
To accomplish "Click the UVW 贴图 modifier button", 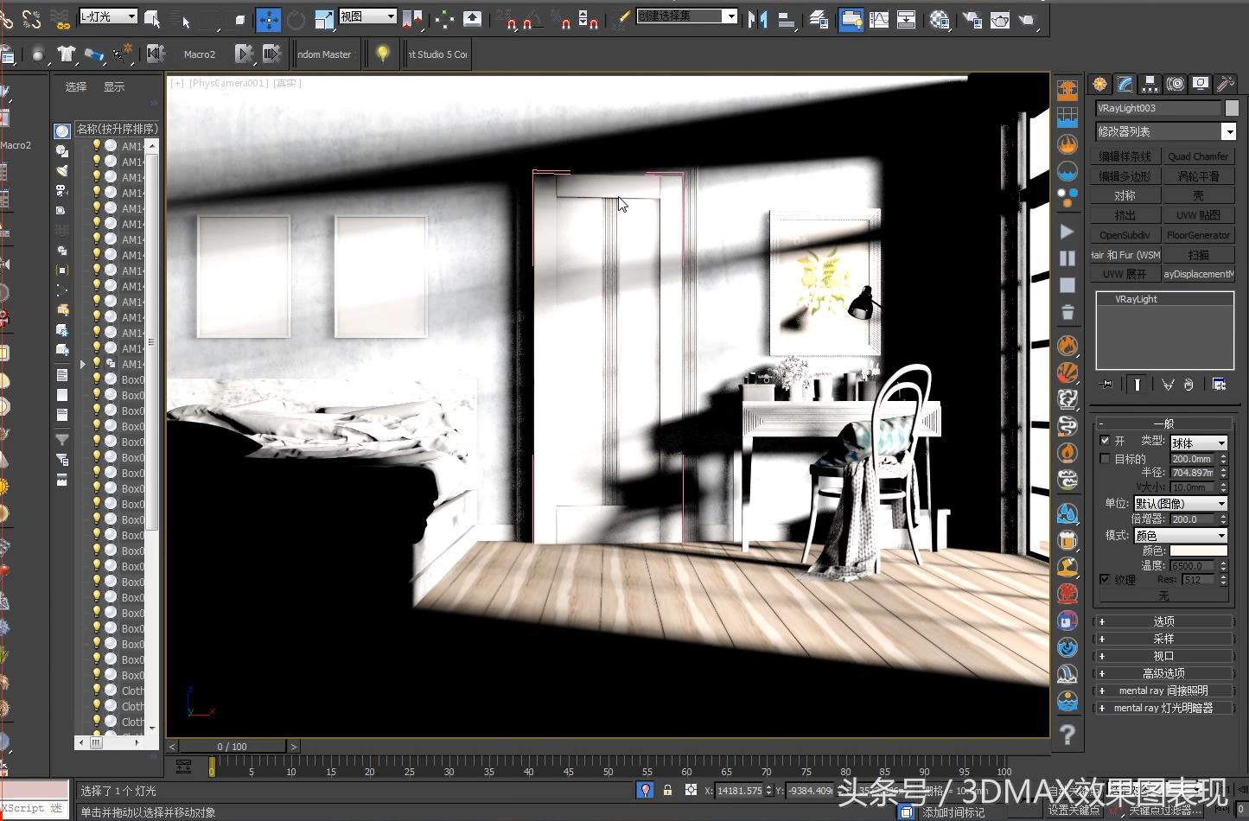I will (1198, 215).
